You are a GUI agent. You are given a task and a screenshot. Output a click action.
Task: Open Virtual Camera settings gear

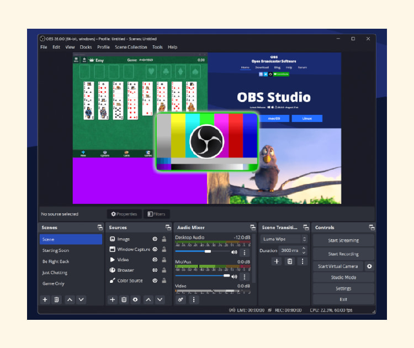click(369, 266)
